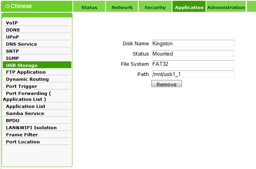Go to the Security tab
Screen dimensions: 256x169
pos(155,7)
